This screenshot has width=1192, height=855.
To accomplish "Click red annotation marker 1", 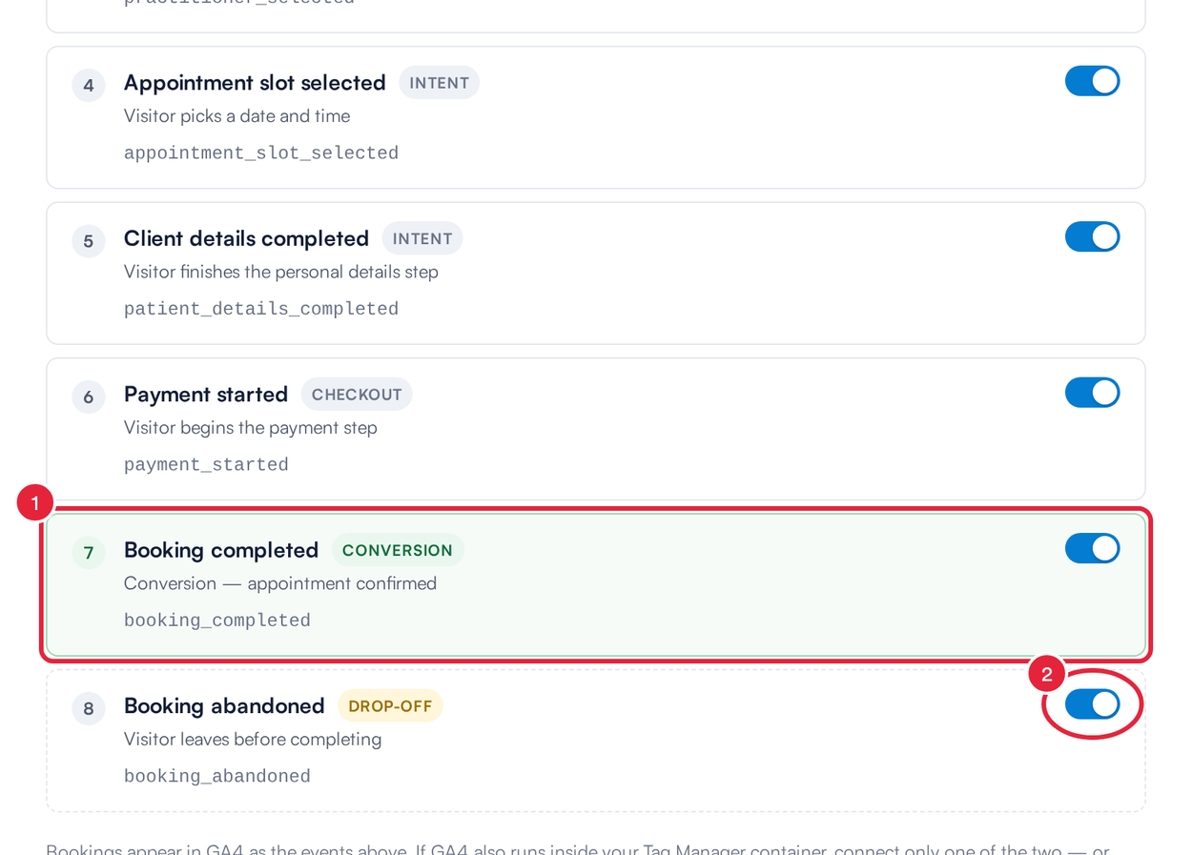I will [x=35, y=502].
